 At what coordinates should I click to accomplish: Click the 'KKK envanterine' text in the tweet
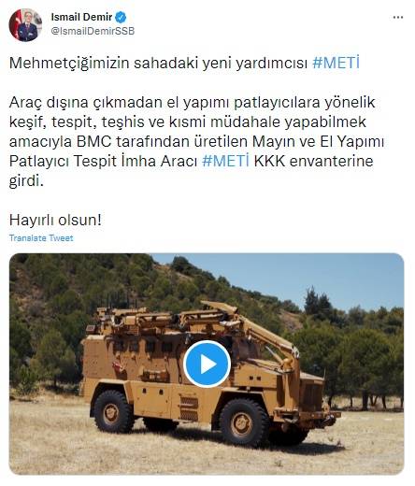click(313, 161)
